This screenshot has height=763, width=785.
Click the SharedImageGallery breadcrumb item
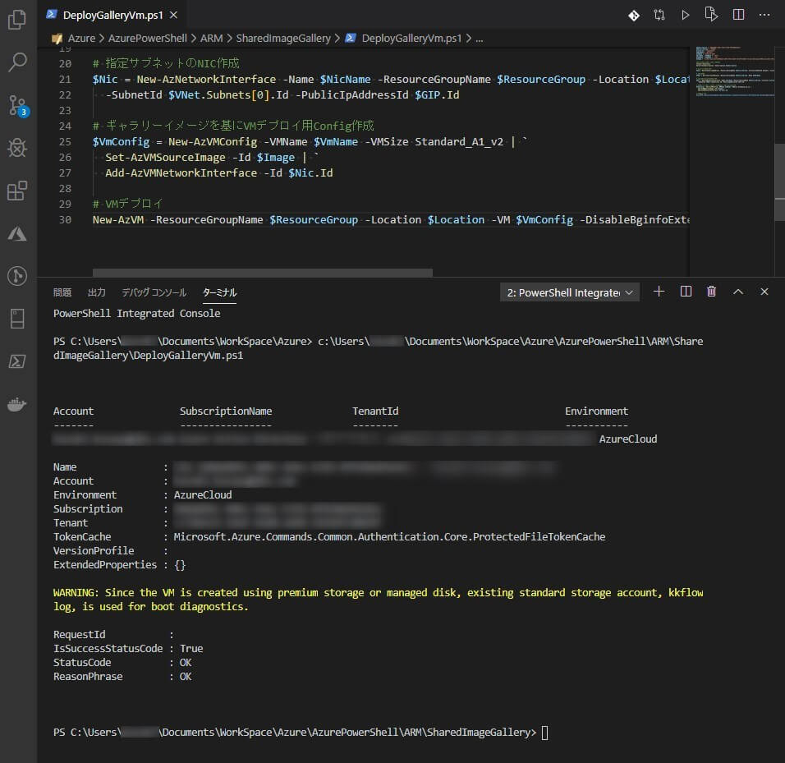(283, 38)
